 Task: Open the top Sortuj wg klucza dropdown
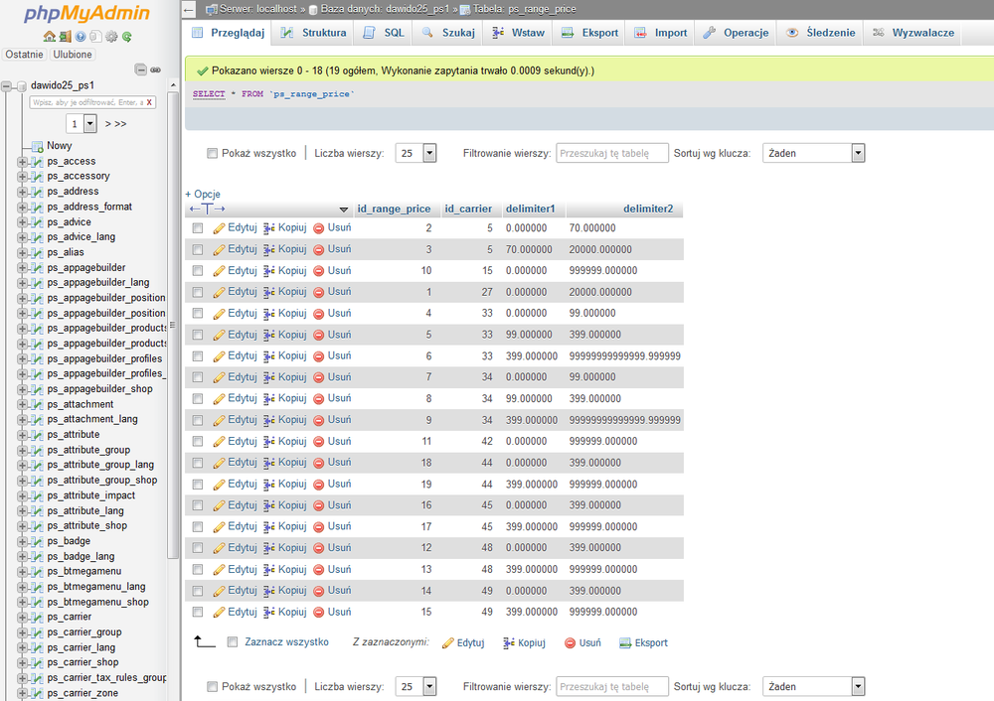click(x=814, y=153)
